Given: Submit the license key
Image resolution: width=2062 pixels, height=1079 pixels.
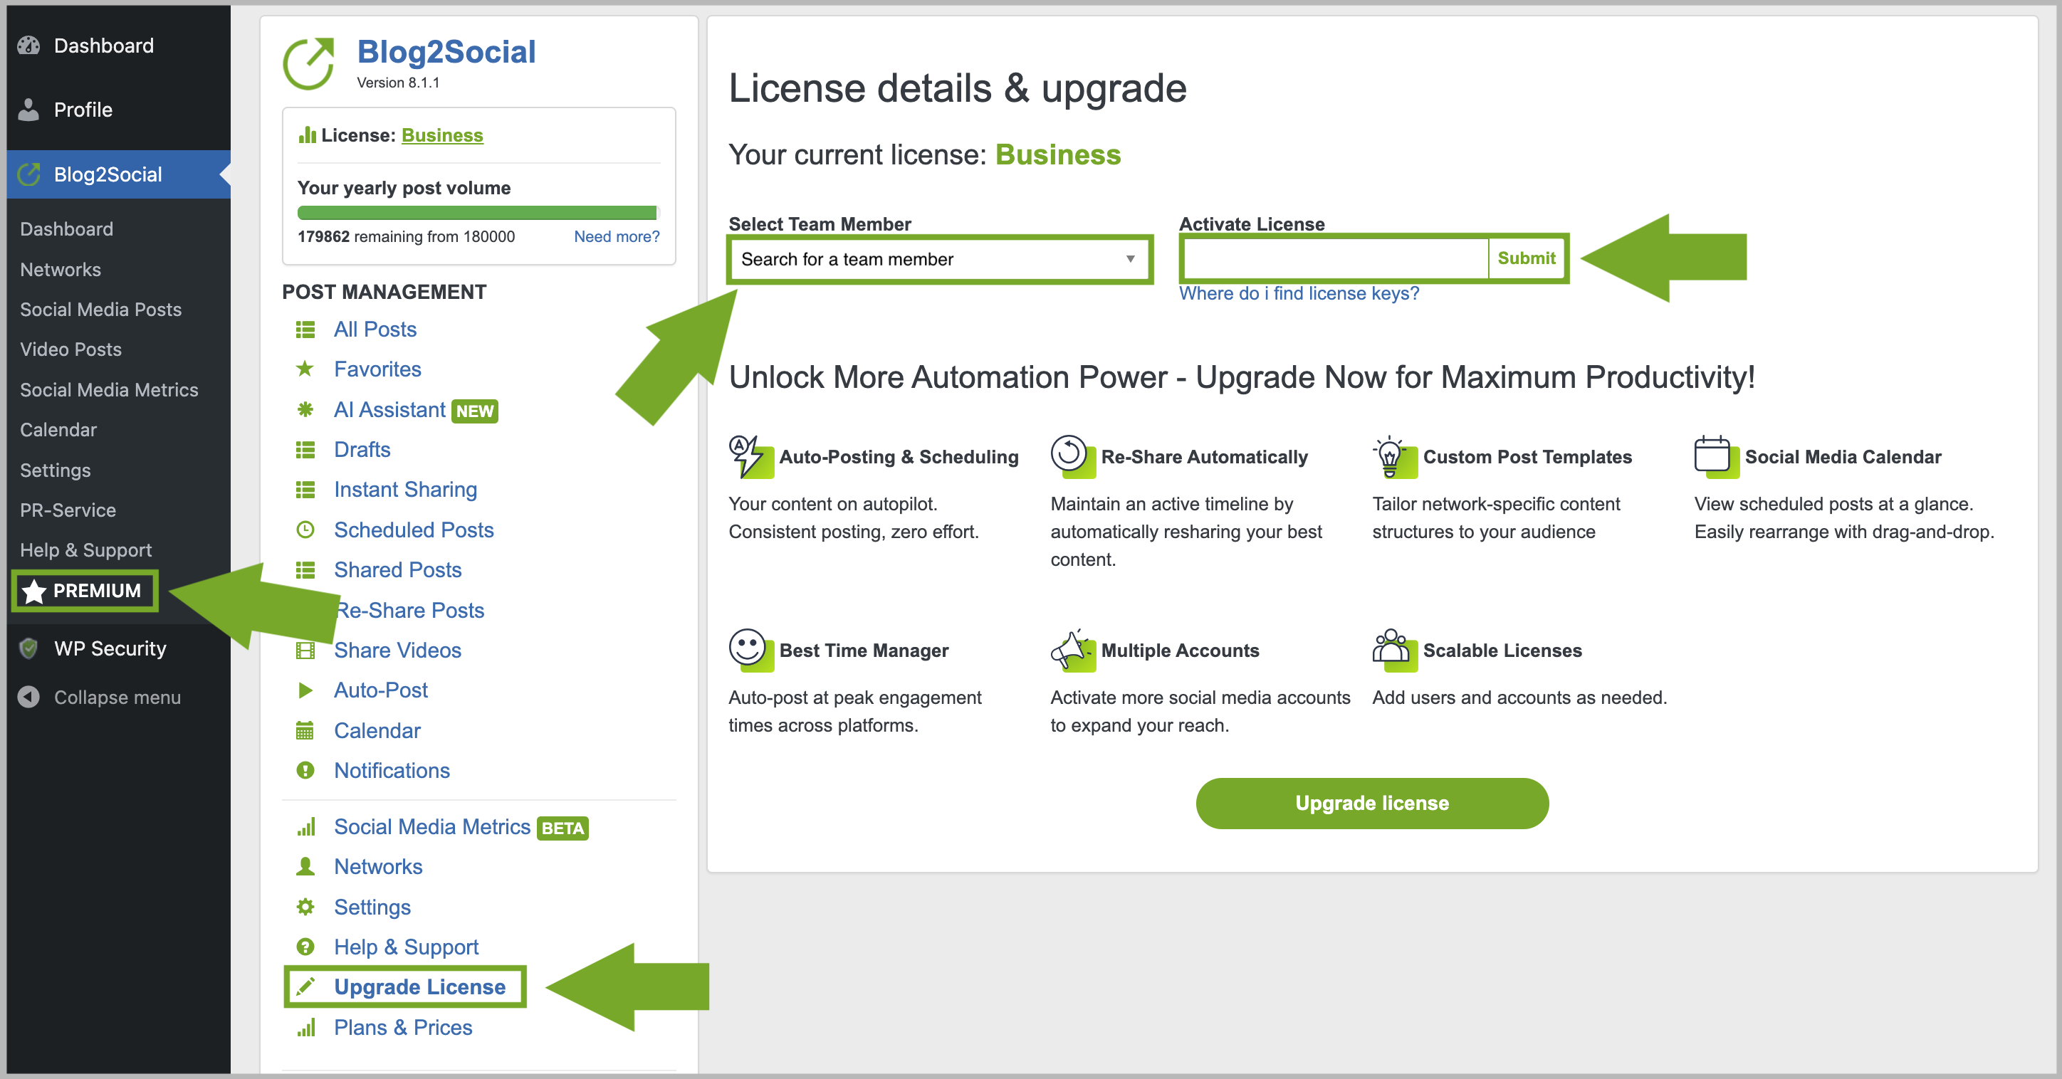Looking at the screenshot, I should coord(1527,258).
